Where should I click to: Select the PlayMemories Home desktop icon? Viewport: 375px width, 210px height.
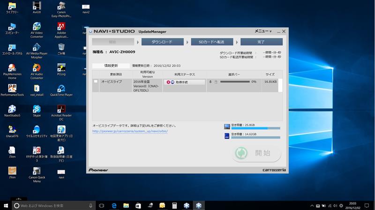coord(12,72)
